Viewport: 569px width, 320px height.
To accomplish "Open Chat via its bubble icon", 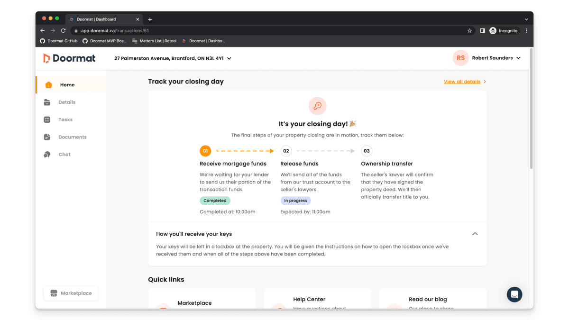I will tap(47, 155).
